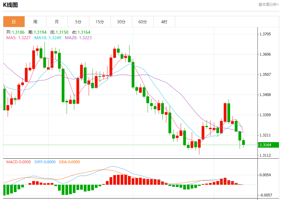This screenshot has height=200, width=282.
Task: Click the 开:1.3186 opening price value
Action: (15, 32)
